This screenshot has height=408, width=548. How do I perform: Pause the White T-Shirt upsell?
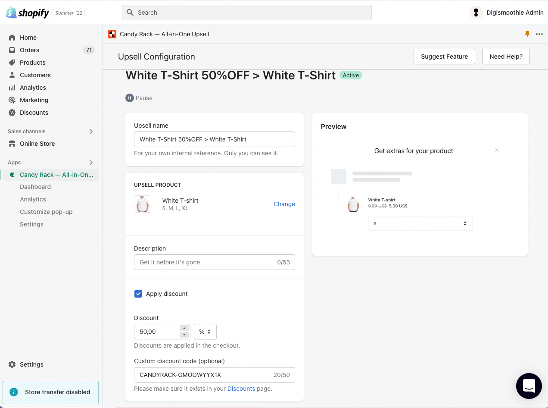[x=139, y=97]
